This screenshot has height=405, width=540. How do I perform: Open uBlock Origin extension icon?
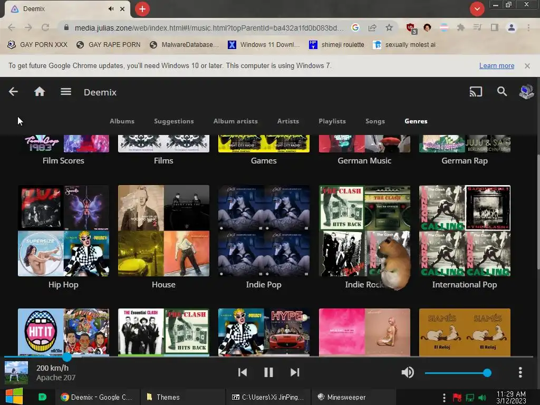coord(411,28)
